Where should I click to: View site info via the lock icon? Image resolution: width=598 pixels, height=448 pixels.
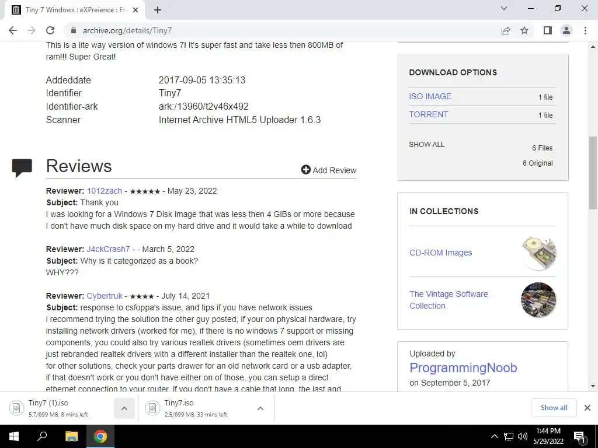[x=74, y=30]
